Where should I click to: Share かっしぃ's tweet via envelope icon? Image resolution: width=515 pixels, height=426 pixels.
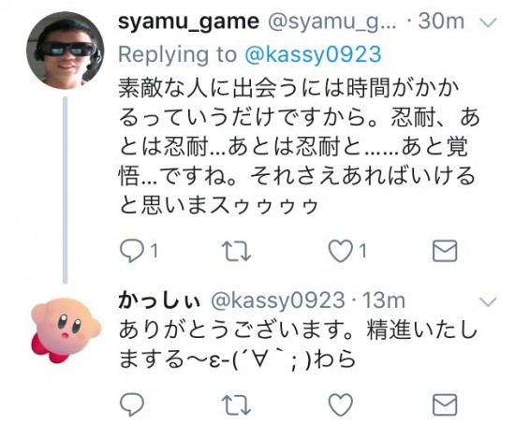[445, 404]
